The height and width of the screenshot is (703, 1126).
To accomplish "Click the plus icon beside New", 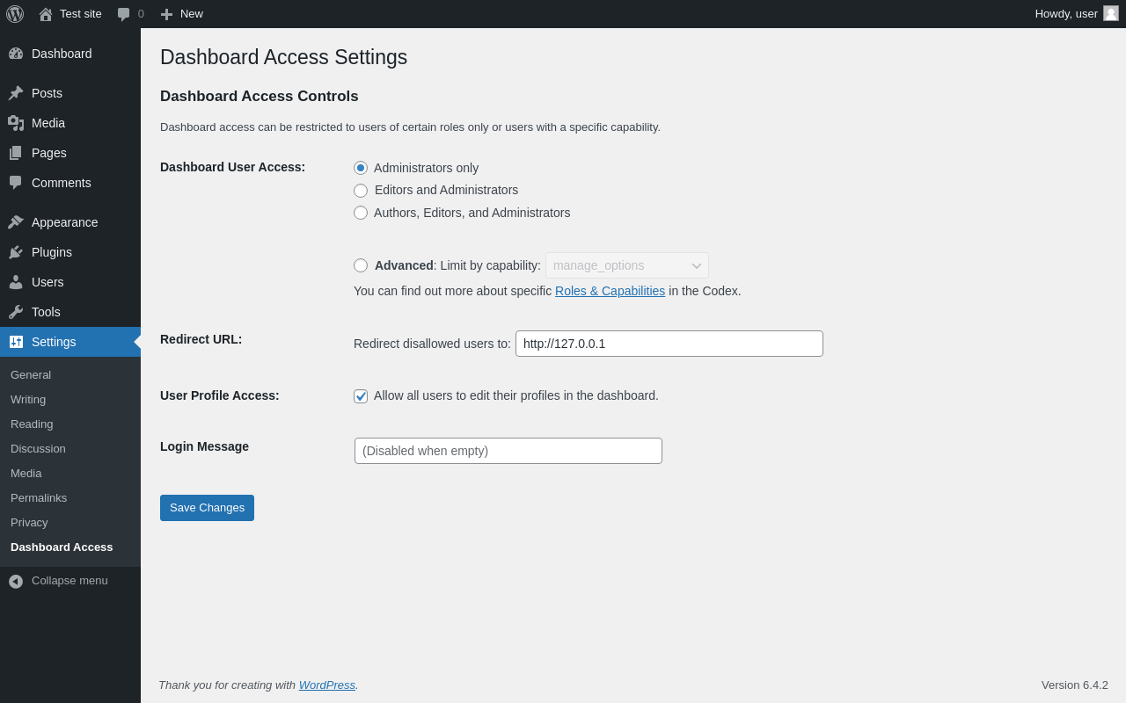I will tap(166, 14).
